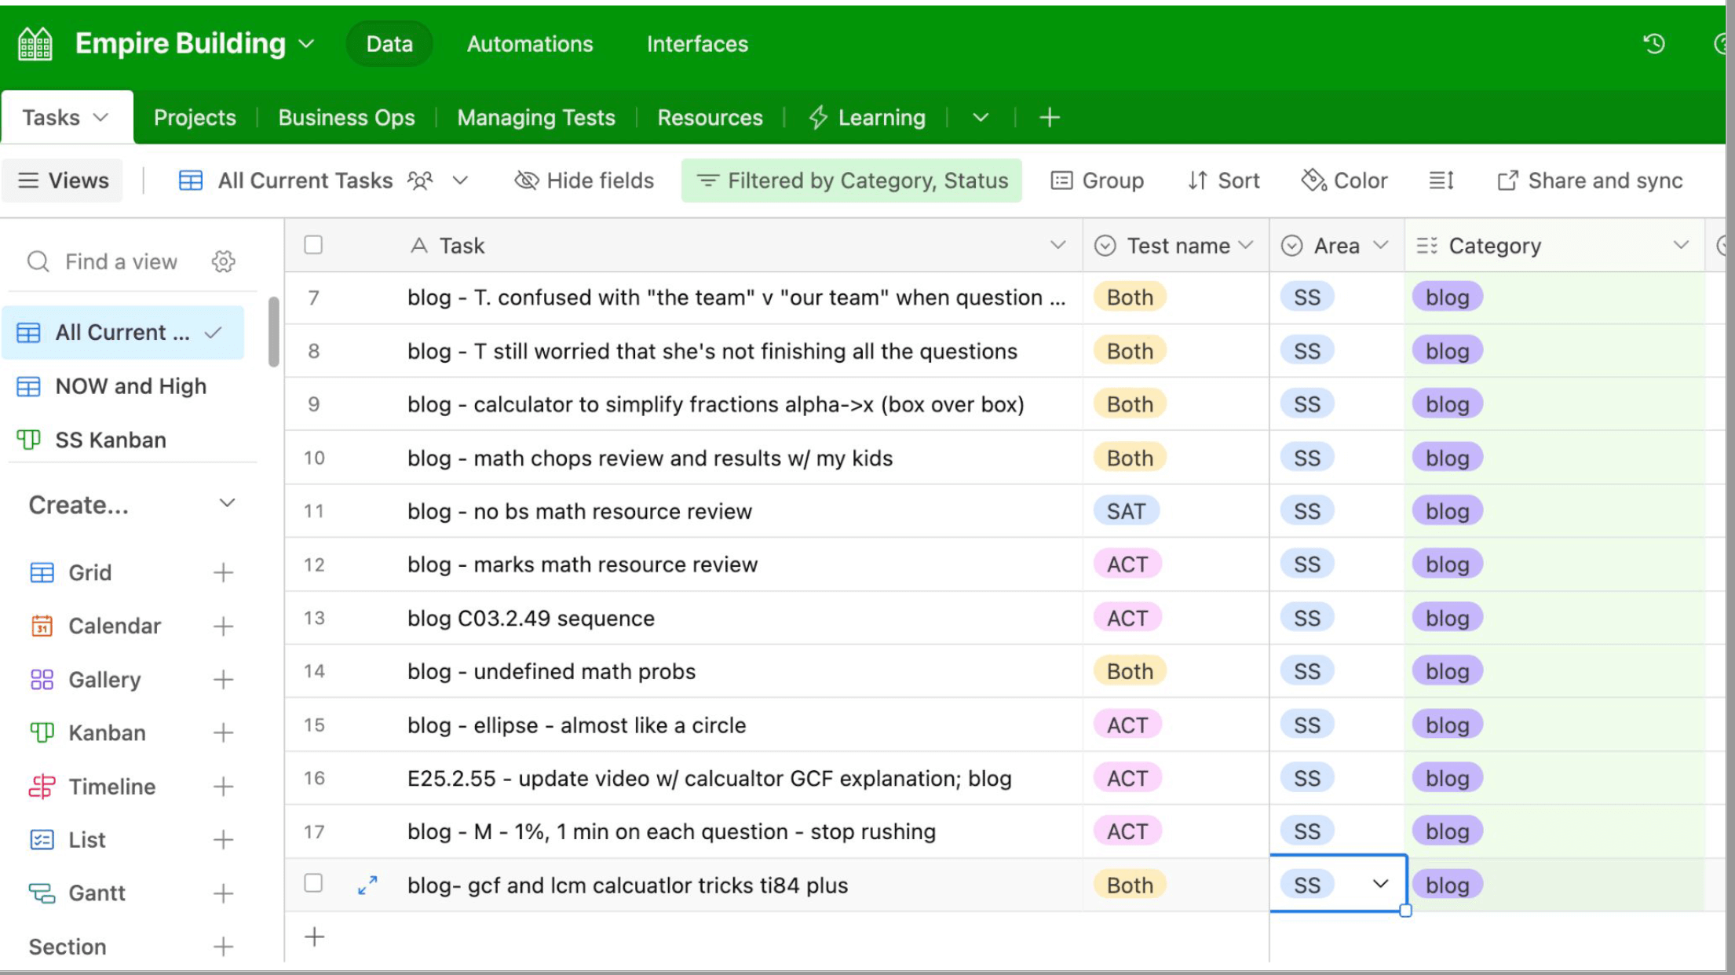Click the Calendar view type icon
Screen dimensions: 1735x975
tap(42, 626)
